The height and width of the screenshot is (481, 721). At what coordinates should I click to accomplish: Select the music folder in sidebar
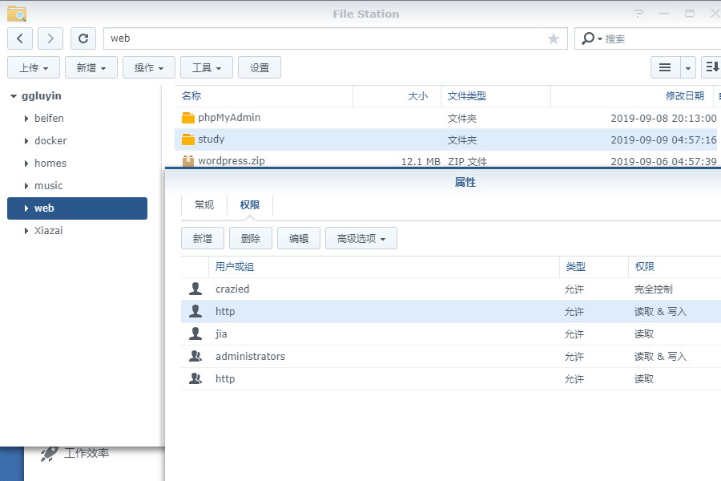50,185
